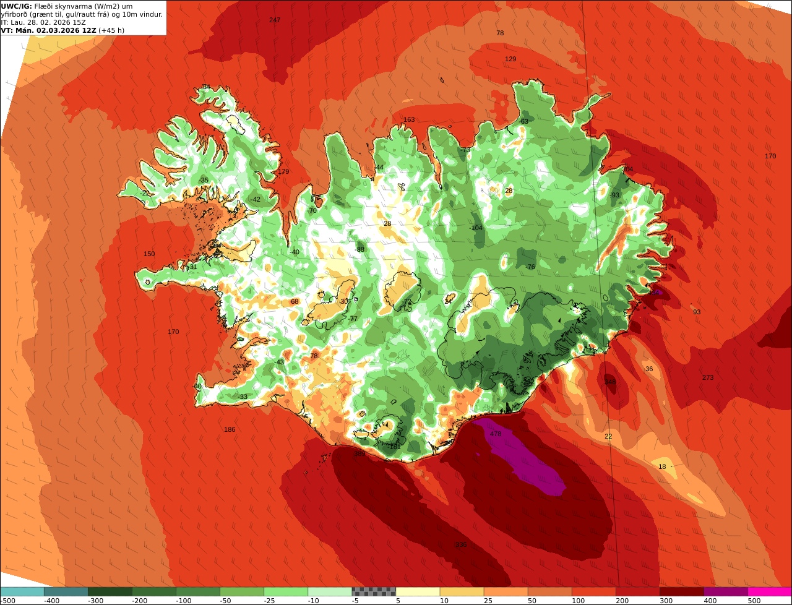
Task: Click the legend label '500'
Action: click(x=754, y=600)
